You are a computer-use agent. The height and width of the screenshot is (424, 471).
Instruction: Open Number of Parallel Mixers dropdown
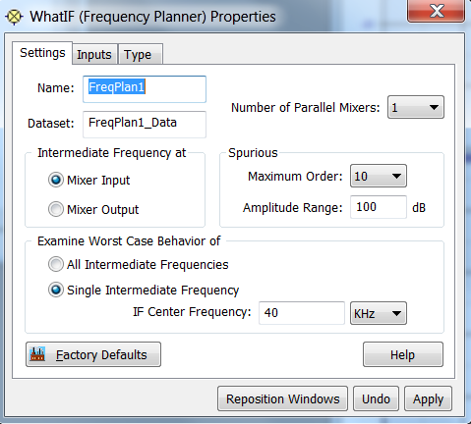click(x=416, y=107)
